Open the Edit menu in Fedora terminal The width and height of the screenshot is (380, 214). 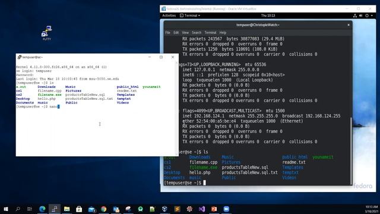click(x=176, y=33)
